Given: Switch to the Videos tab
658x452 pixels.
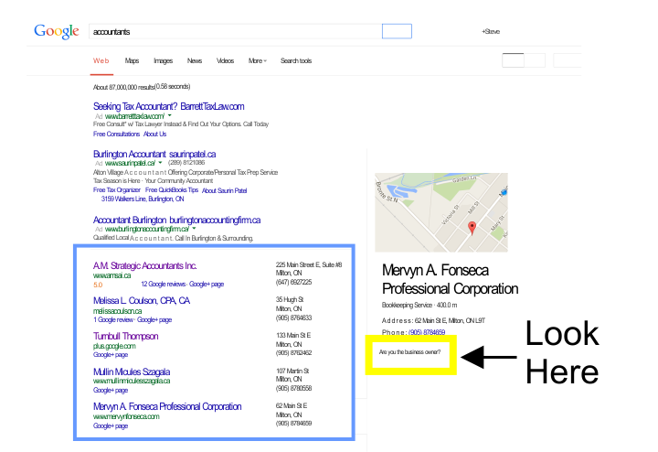Looking at the screenshot, I should point(225,61).
